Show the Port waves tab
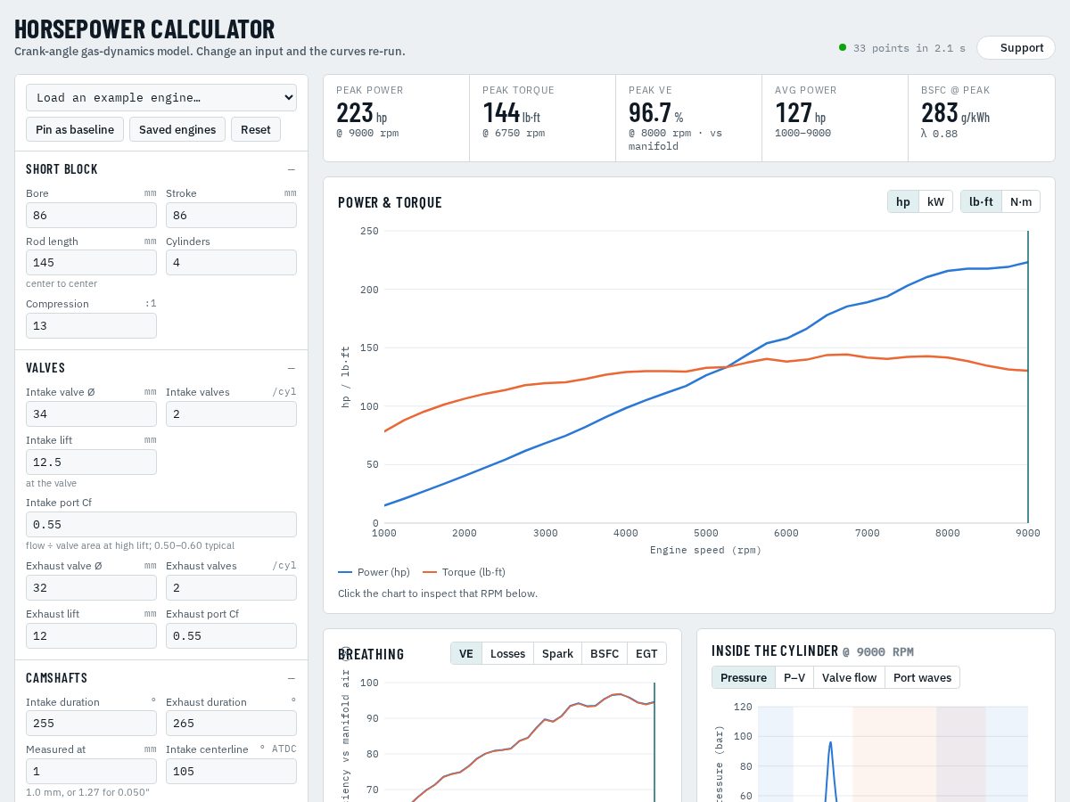The height and width of the screenshot is (802, 1070). coord(922,677)
